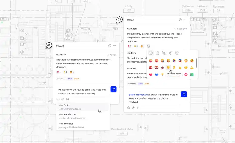Switch to smileys category in emoji picker

(x=151, y=53)
